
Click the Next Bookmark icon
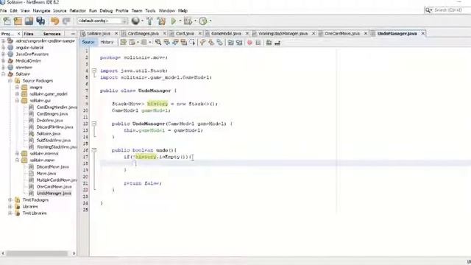coord(211,43)
